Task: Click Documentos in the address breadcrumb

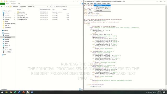Action: [x=23, y=7]
